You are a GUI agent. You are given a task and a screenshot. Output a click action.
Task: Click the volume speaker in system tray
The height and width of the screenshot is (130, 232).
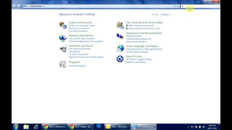[204, 127]
